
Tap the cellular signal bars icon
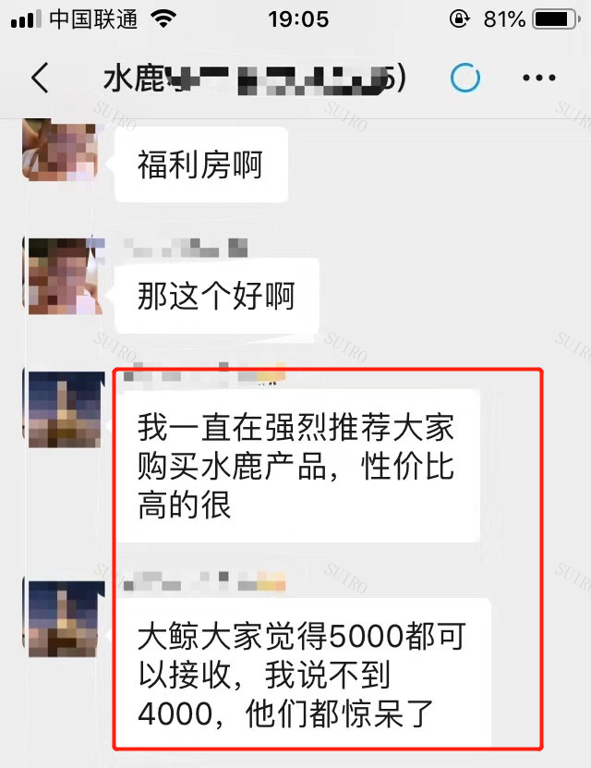click(26, 19)
